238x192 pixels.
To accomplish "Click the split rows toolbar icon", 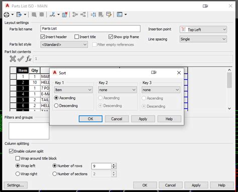I will click(83, 15).
